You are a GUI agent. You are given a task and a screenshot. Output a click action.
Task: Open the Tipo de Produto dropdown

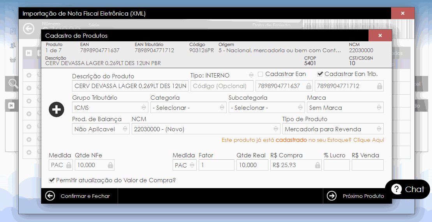[x=333, y=129]
